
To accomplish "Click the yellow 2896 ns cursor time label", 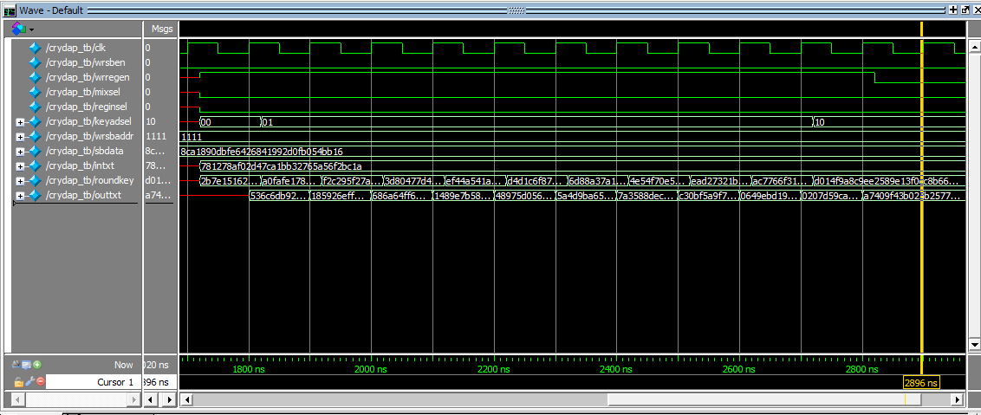I will (x=920, y=382).
